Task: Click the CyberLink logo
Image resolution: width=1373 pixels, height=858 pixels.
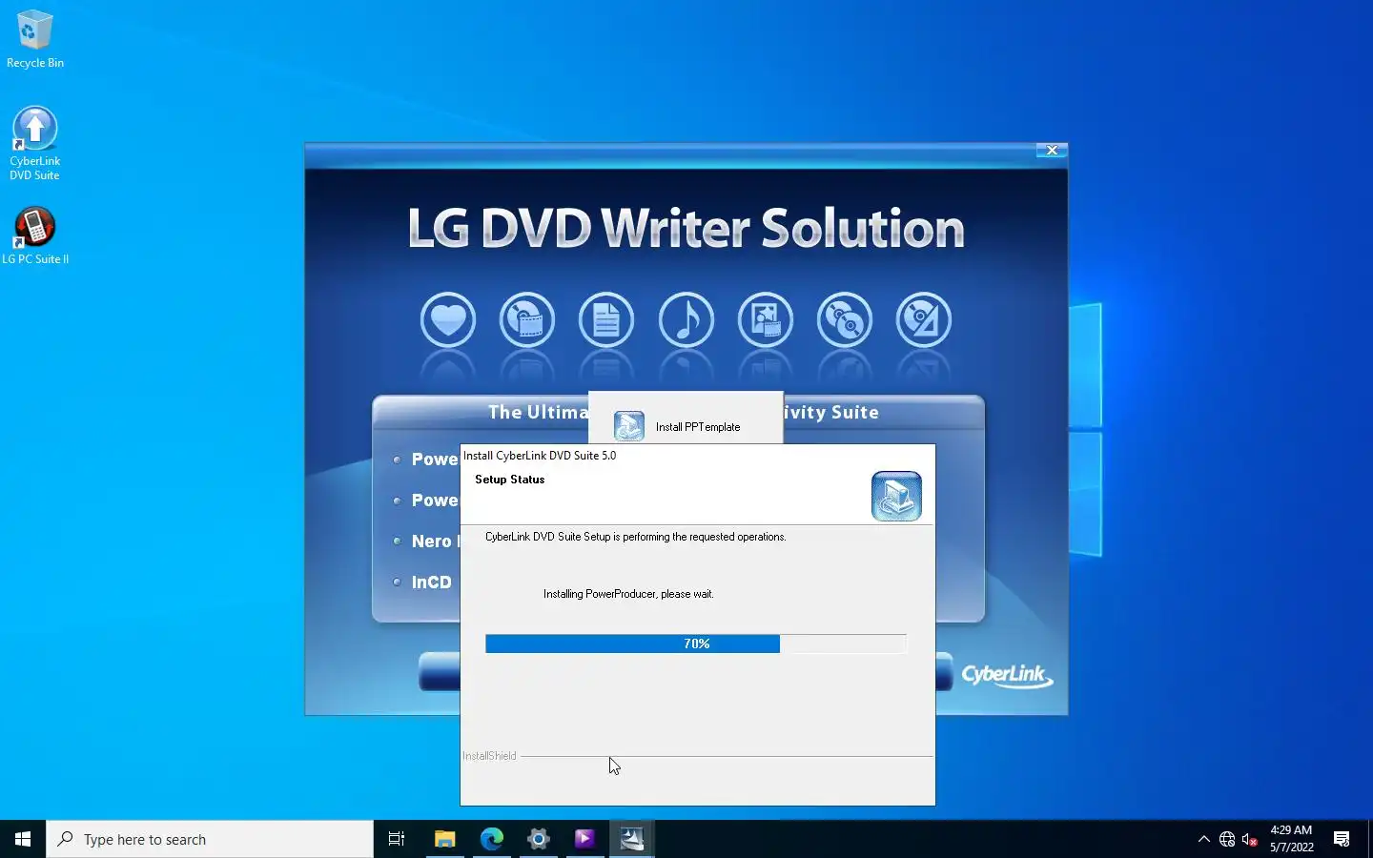Action: [1007, 675]
